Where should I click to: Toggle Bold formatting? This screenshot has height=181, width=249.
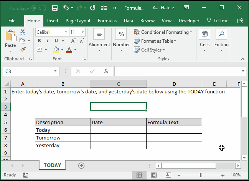(39, 41)
